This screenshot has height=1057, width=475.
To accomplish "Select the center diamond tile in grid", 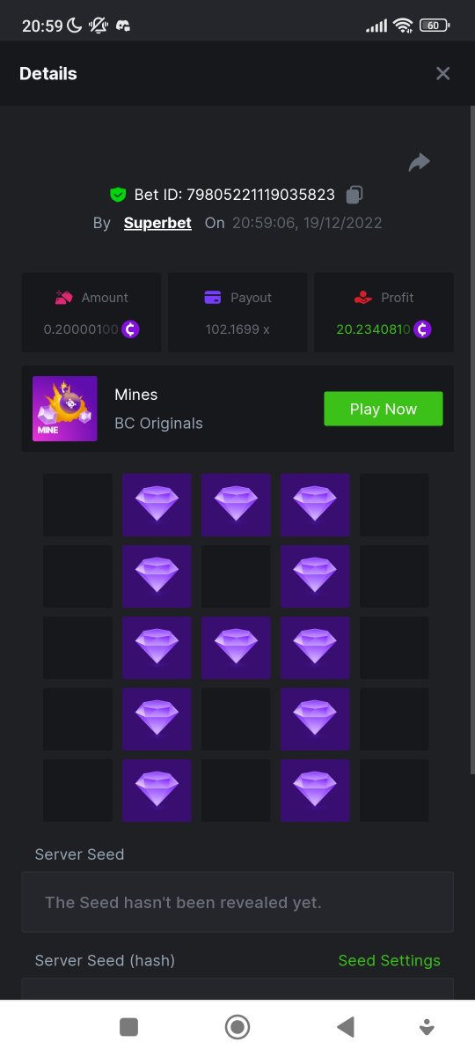I will click(x=236, y=647).
